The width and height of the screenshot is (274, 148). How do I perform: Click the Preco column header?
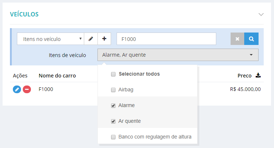pyautogui.click(x=244, y=76)
